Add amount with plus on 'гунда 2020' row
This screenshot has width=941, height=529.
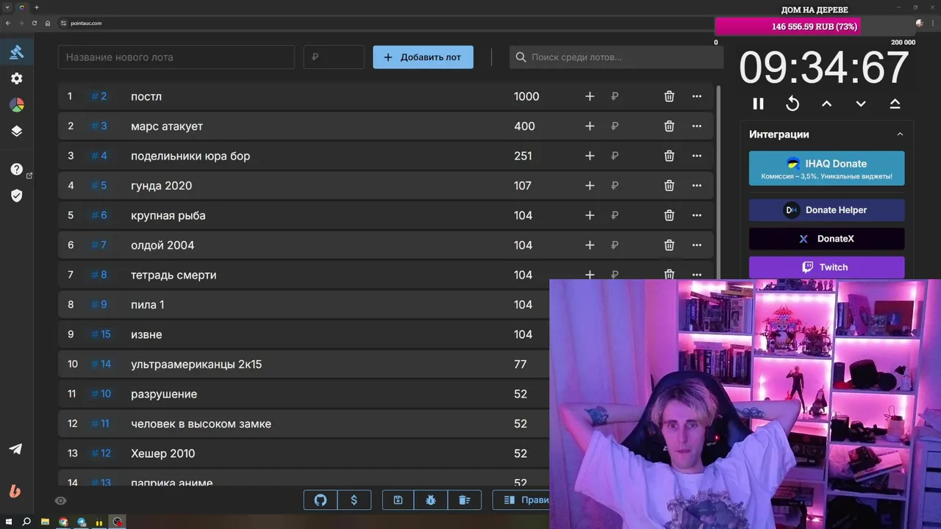[x=590, y=186]
